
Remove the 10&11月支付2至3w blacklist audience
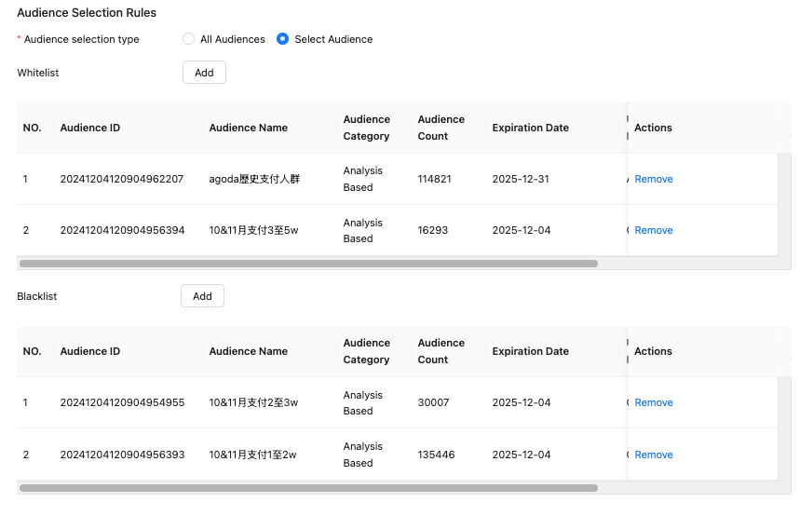pyautogui.click(x=653, y=402)
